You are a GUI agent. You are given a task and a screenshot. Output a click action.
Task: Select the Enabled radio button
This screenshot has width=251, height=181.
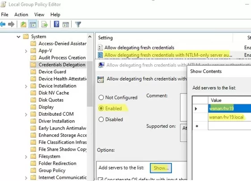101,109
